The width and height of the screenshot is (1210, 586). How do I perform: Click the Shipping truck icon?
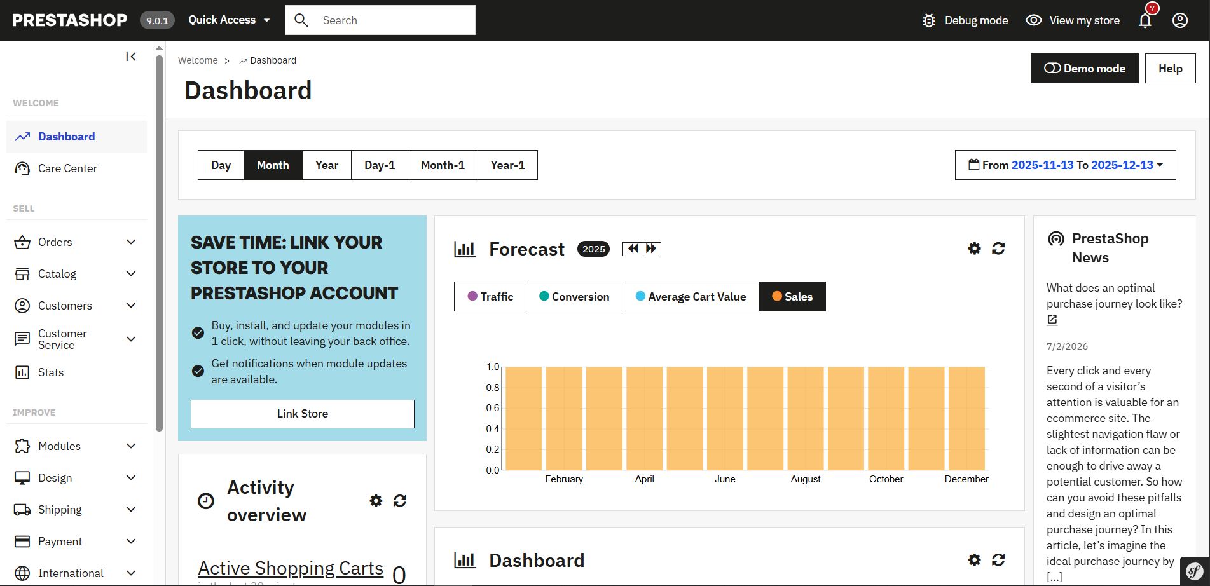point(22,510)
